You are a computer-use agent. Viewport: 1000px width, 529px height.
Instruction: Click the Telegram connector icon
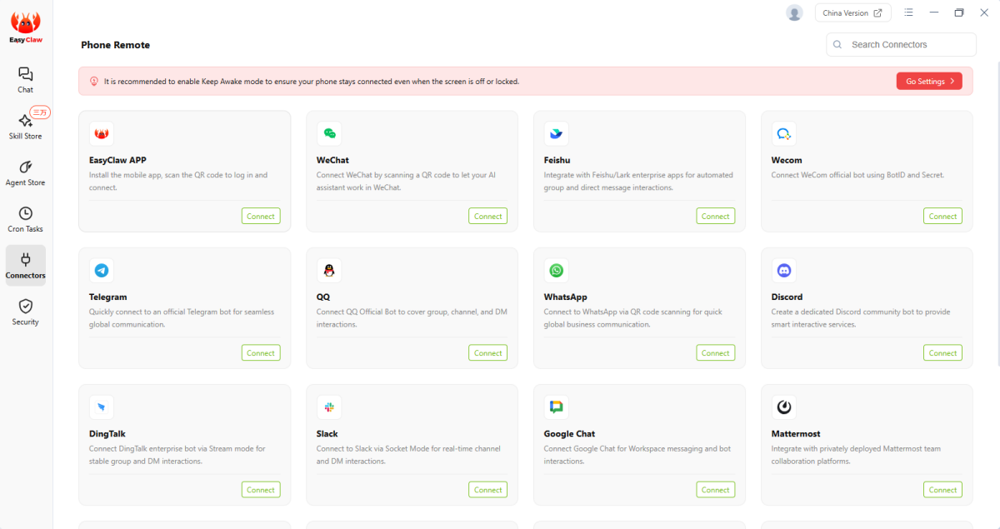[x=102, y=271]
